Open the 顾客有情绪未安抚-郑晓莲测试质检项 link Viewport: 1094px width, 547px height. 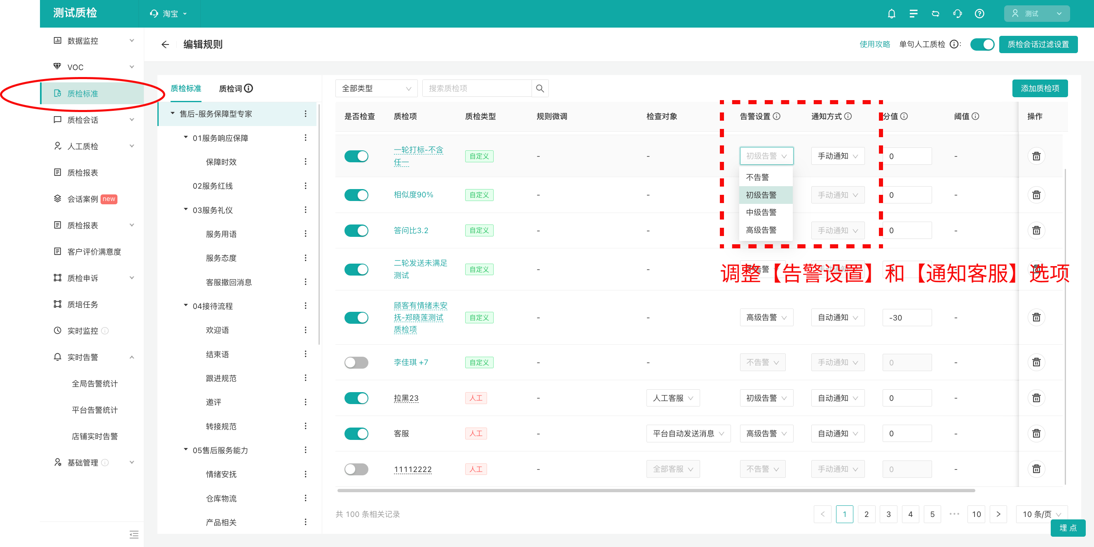(420, 318)
